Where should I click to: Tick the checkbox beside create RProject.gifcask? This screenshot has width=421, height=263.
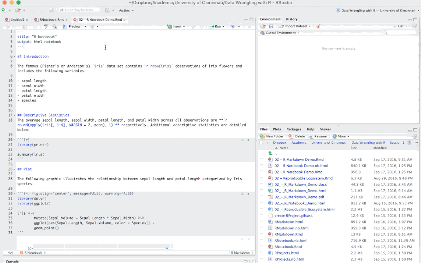coord(262,215)
